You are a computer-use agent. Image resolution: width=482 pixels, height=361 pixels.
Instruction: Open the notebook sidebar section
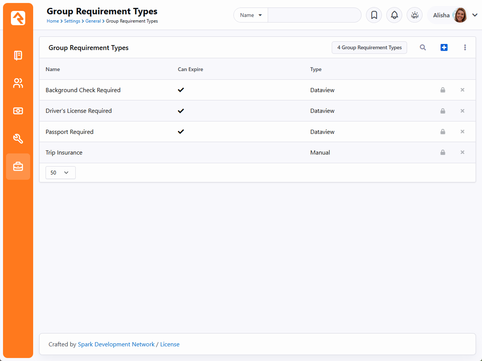[18, 55]
